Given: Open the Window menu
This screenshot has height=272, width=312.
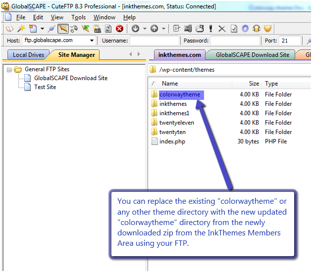Looking at the screenshot, I should click(104, 17).
